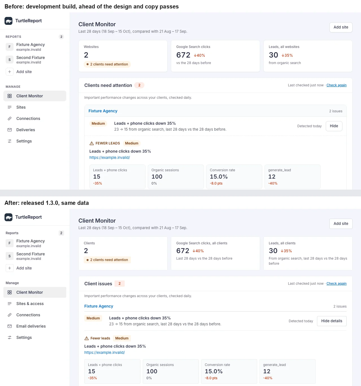
Task: Click the Google Search clicks, all clients label
Action: click(x=202, y=243)
